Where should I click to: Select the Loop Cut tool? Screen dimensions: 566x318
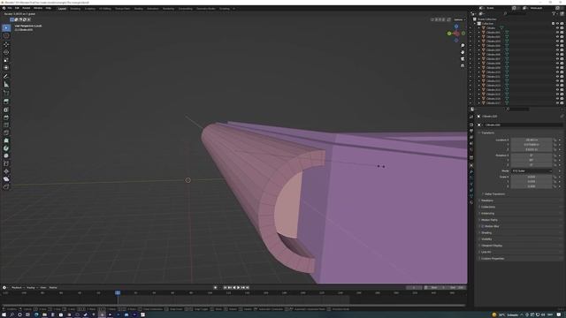pos(6,125)
